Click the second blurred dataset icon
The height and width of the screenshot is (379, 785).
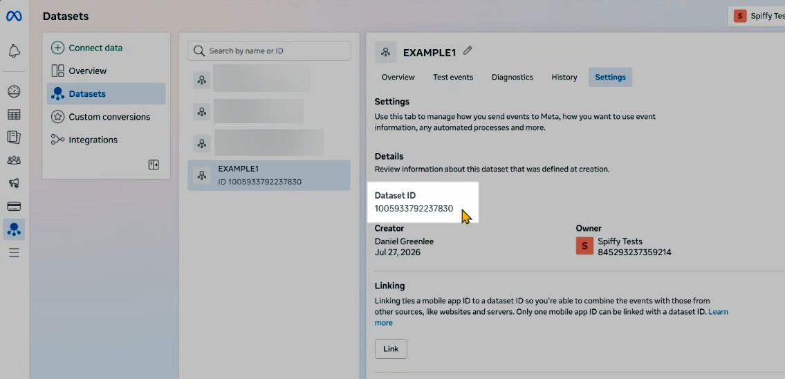tap(202, 111)
